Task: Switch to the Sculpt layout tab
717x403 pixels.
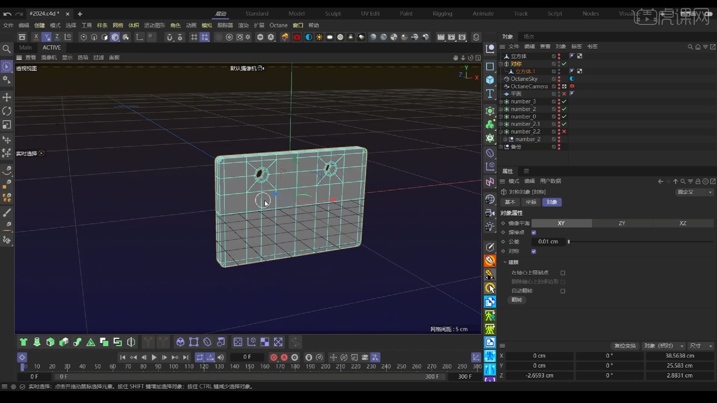Action: [333, 13]
